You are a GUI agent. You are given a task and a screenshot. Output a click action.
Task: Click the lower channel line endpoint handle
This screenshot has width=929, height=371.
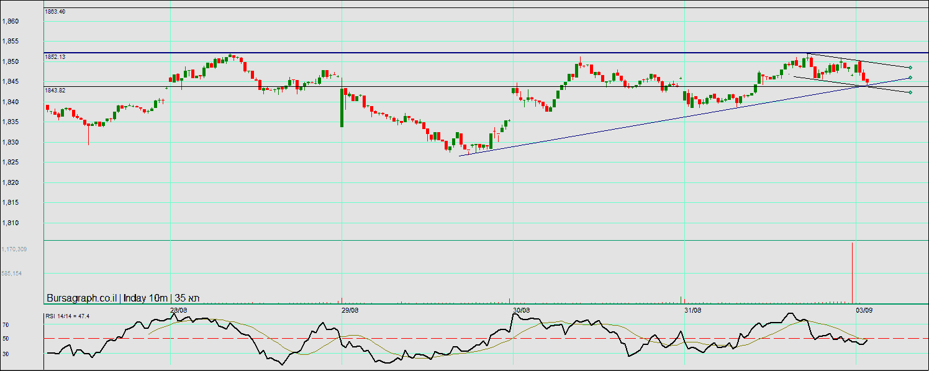(x=910, y=92)
